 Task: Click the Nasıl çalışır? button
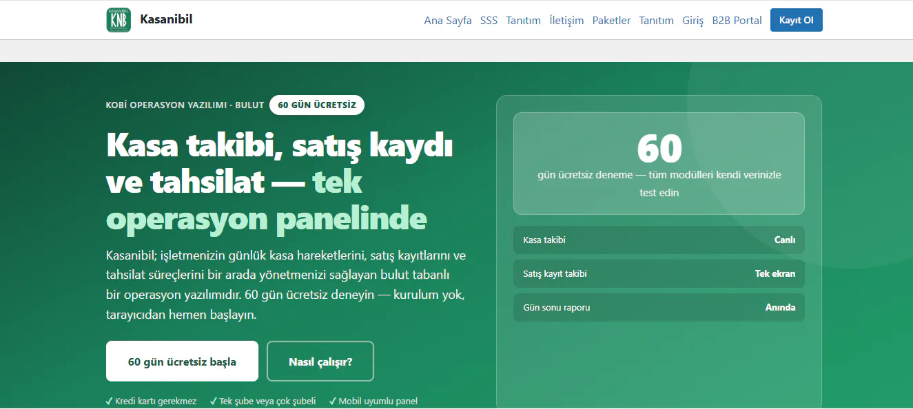[320, 361]
